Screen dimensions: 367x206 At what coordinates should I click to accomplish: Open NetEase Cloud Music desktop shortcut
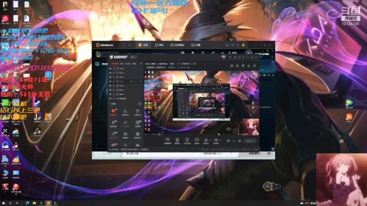[x=5, y=19]
